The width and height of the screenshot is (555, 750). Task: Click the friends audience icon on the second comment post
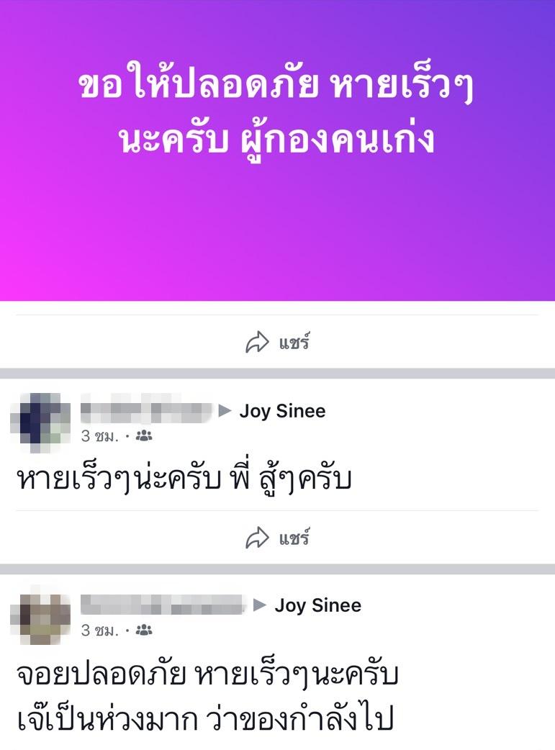[144, 630]
